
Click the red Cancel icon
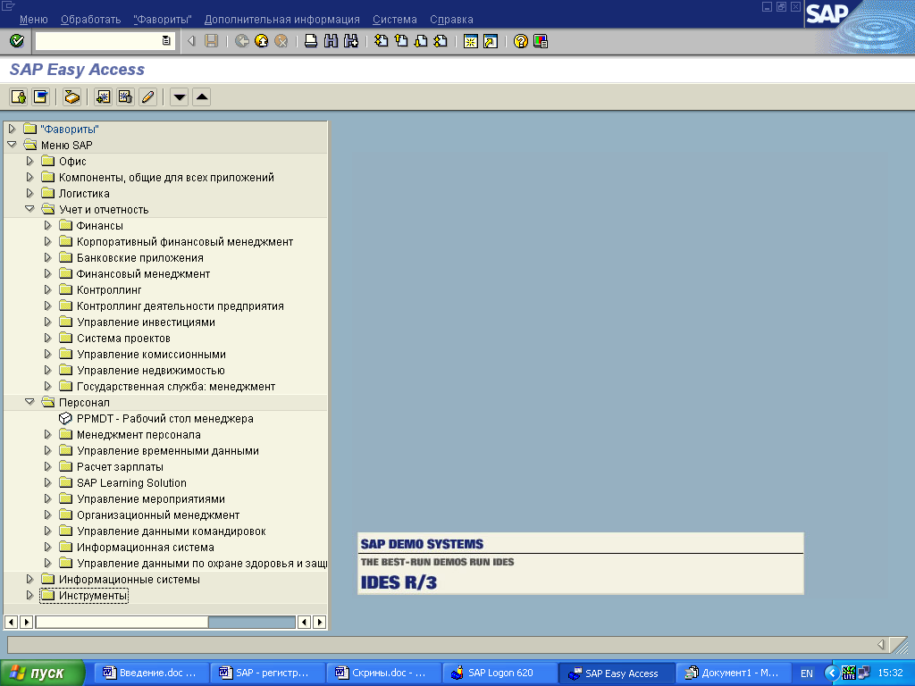click(281, 41)
